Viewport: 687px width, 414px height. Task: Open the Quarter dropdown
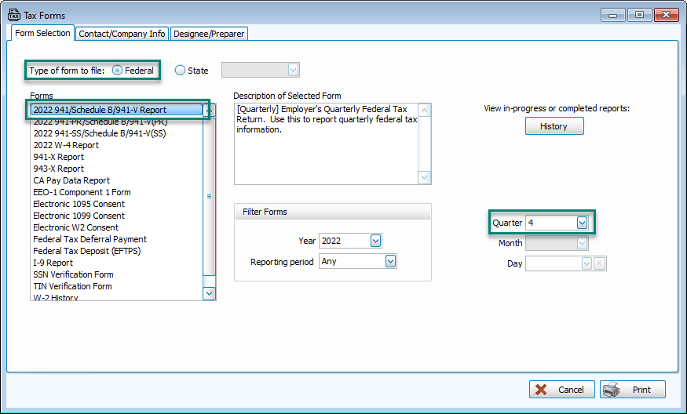point(582,223)
